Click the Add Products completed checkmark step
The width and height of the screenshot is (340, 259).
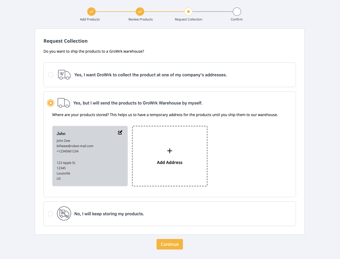(91, 12)
